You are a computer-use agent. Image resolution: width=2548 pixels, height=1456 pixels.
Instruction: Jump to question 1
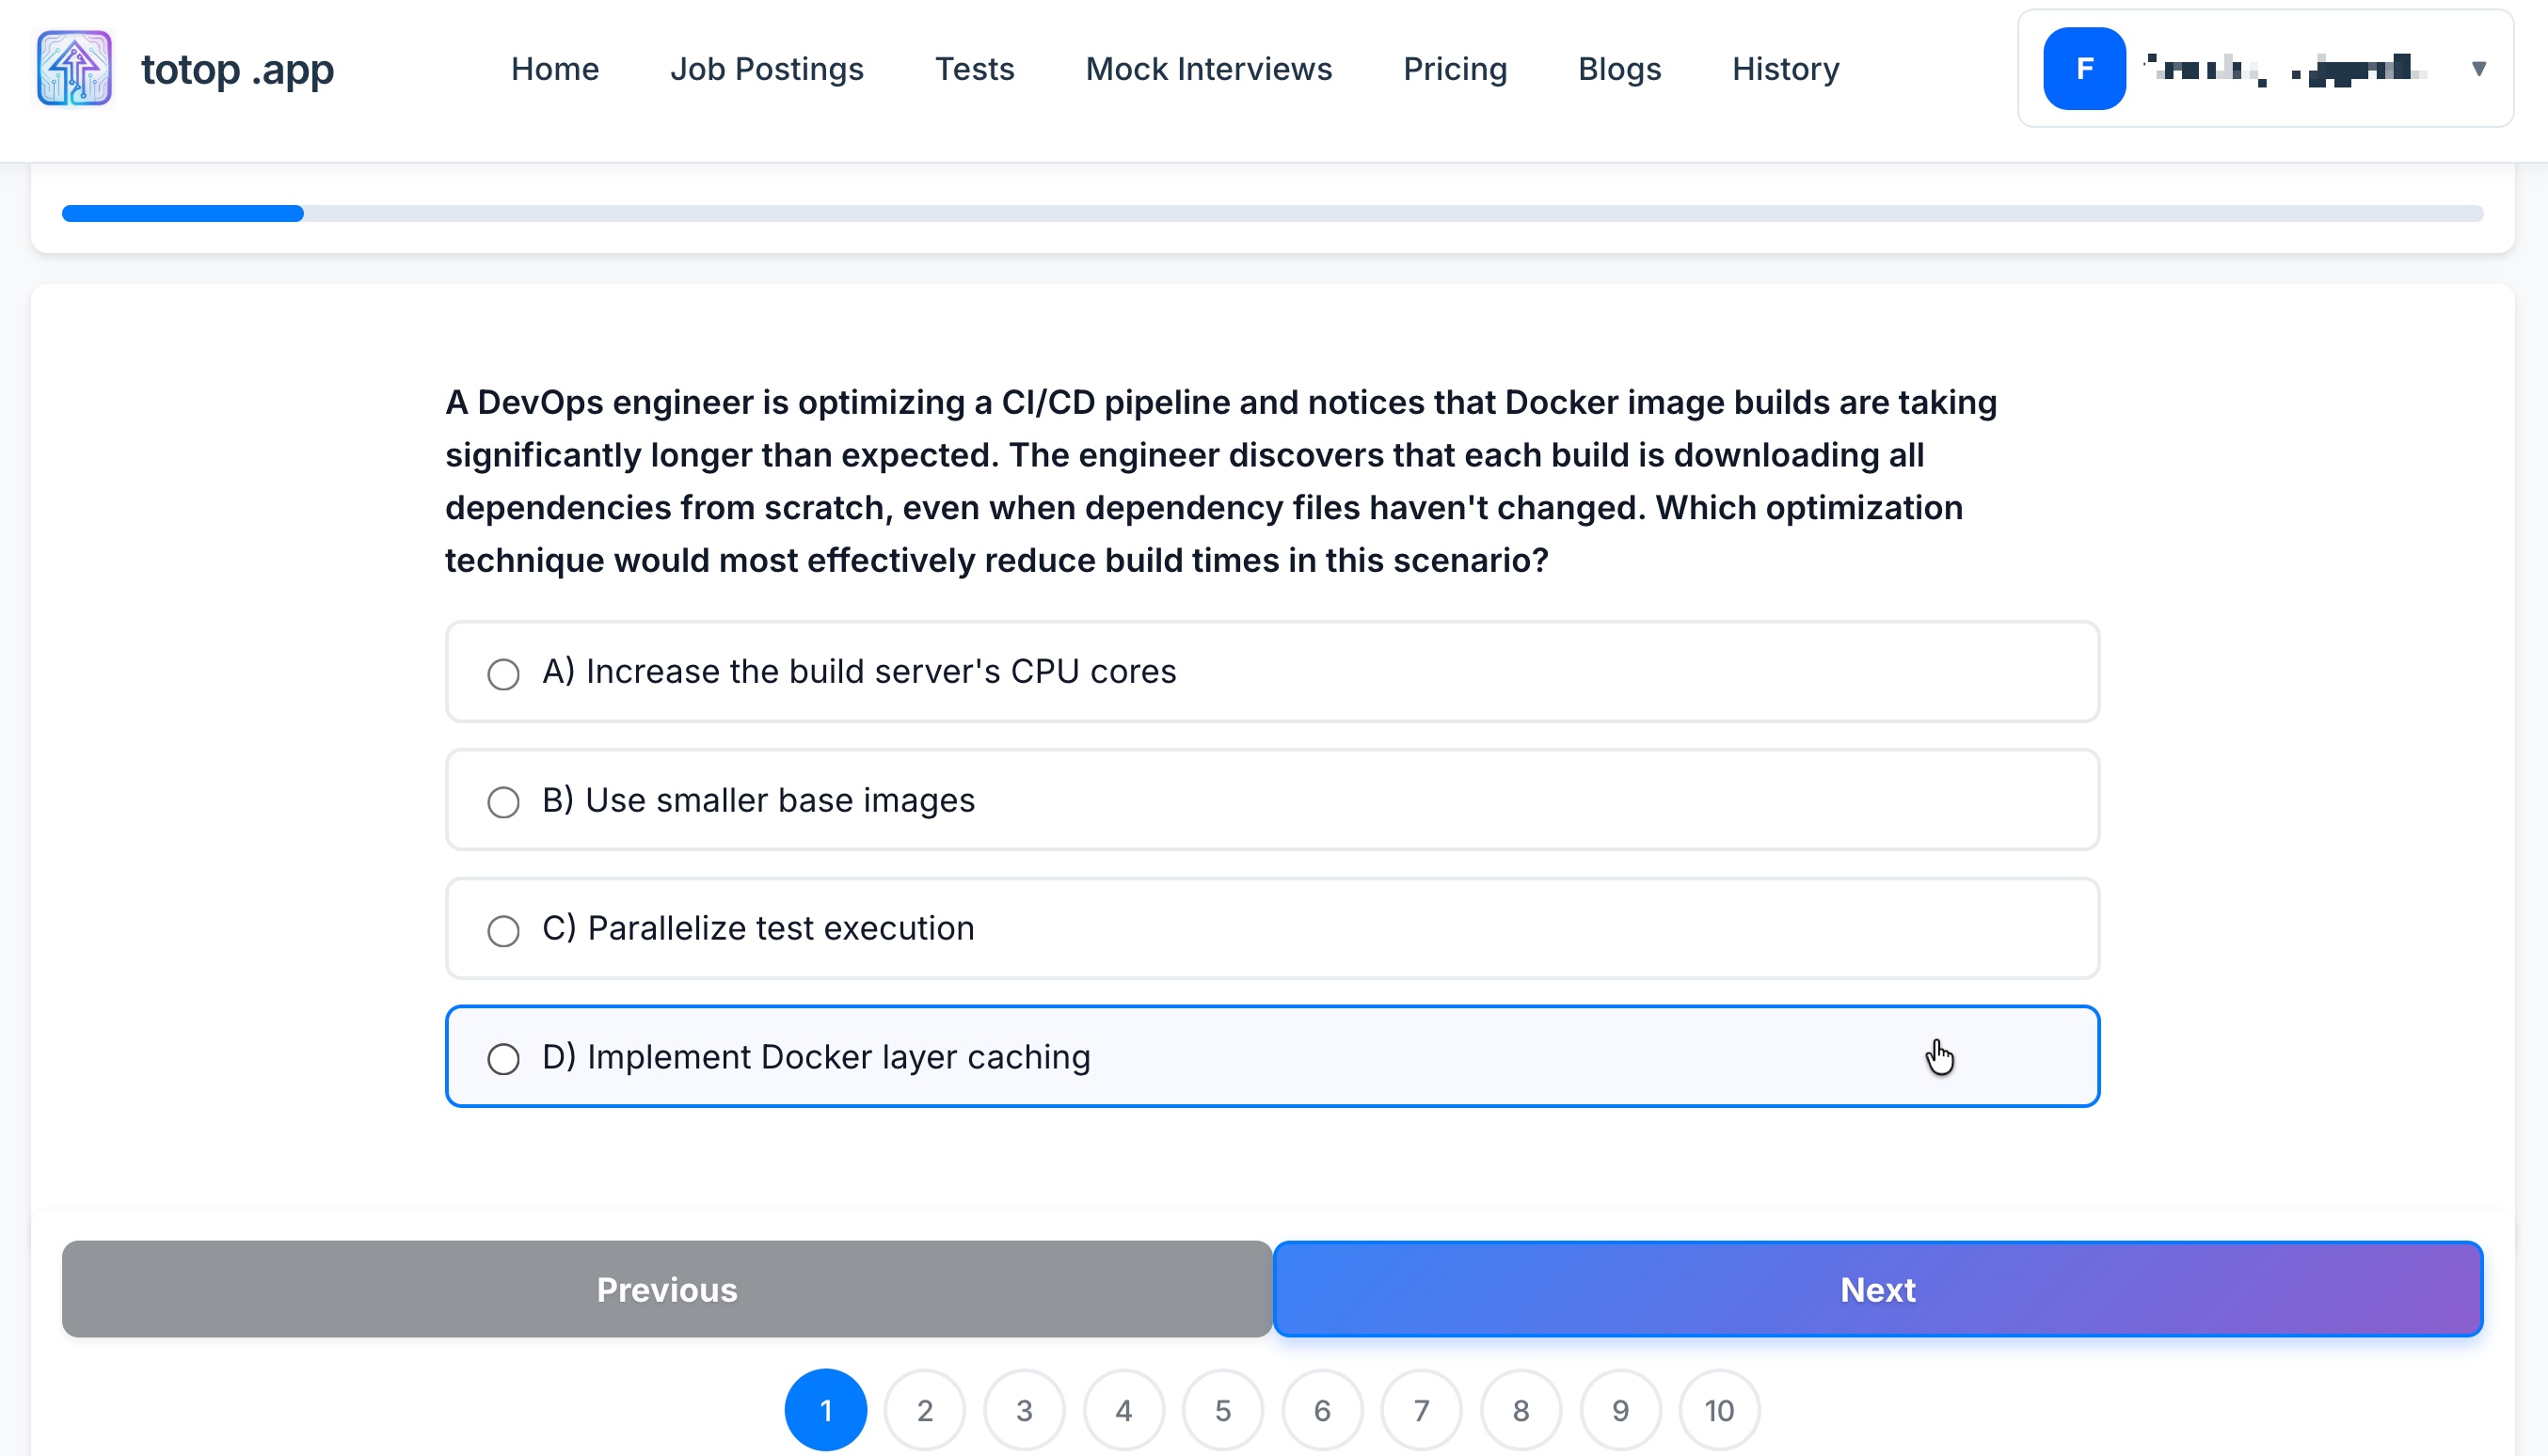(x=825, y=1410)
